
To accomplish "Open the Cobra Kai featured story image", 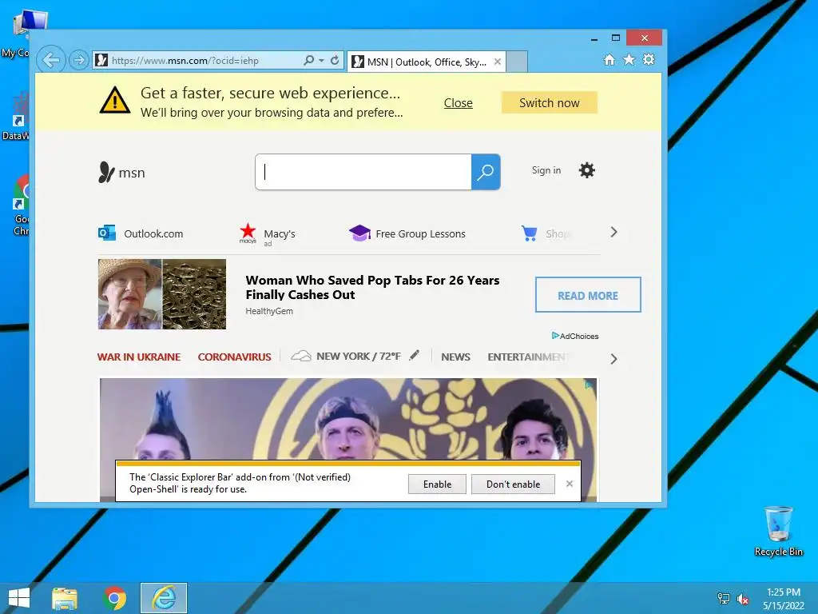I will pos(348,419).
